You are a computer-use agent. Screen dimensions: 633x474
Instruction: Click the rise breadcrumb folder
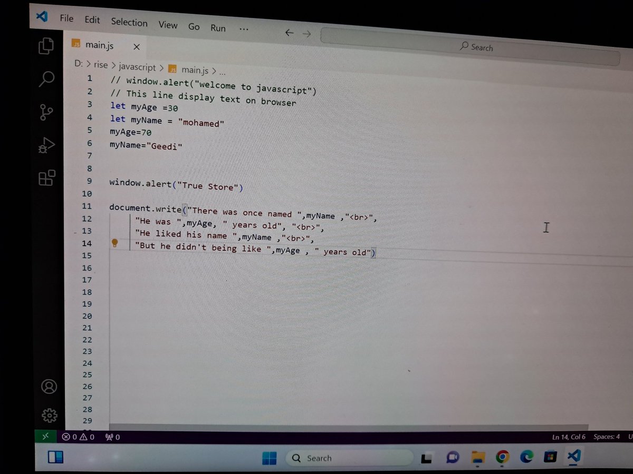point(100,66)
